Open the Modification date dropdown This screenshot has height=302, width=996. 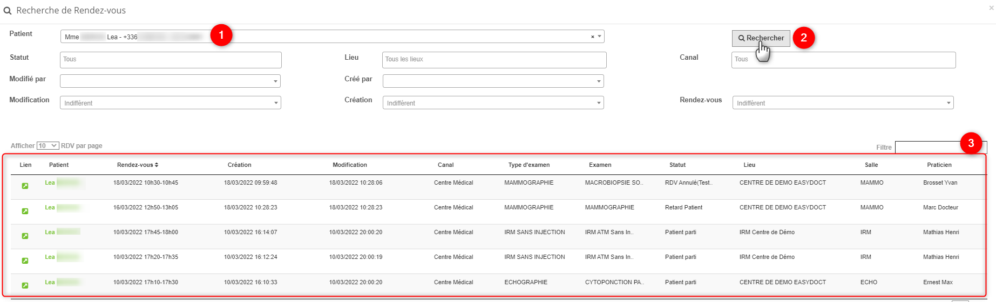coord(170,103)
